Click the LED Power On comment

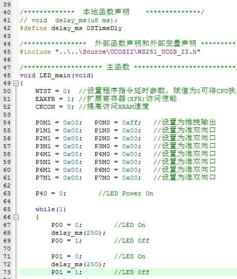tap(126, 193)
